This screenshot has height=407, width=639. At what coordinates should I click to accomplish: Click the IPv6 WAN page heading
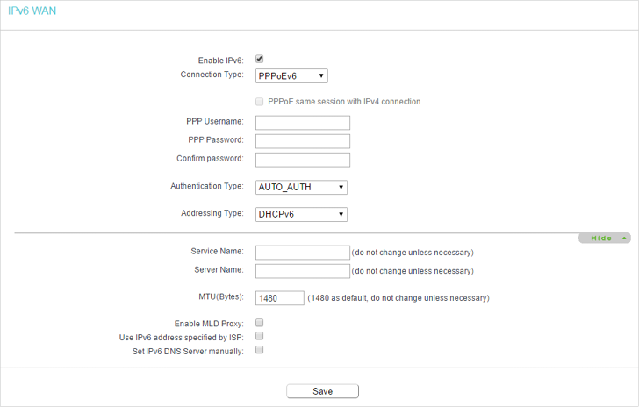[x=32, y=11]
